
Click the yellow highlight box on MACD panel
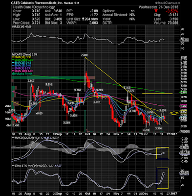coord(163,153)
